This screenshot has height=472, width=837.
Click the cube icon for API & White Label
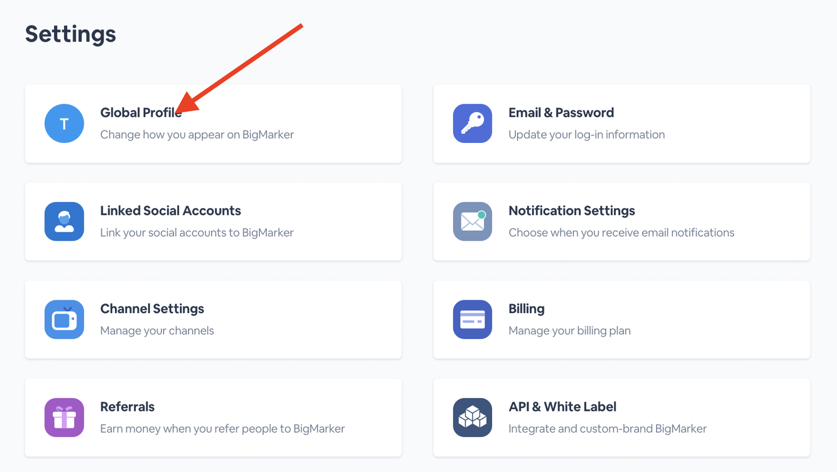(472, 417)
